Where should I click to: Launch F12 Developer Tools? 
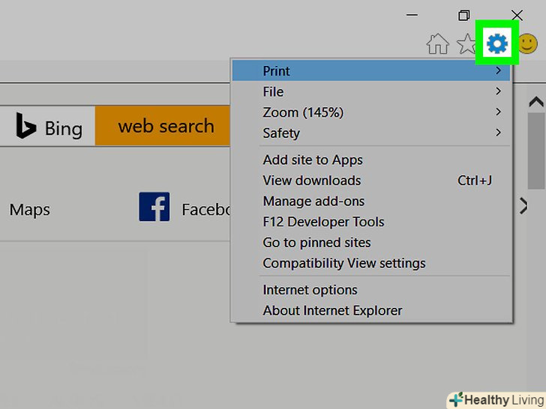(x=323, y=222)
